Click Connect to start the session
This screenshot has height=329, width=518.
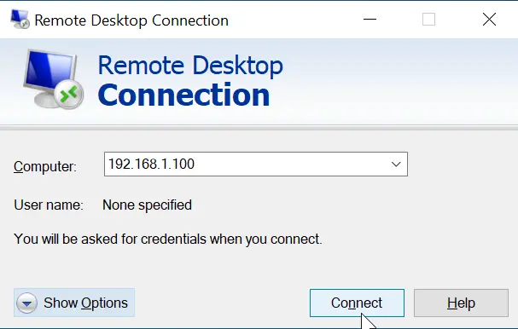coord(357,303)
